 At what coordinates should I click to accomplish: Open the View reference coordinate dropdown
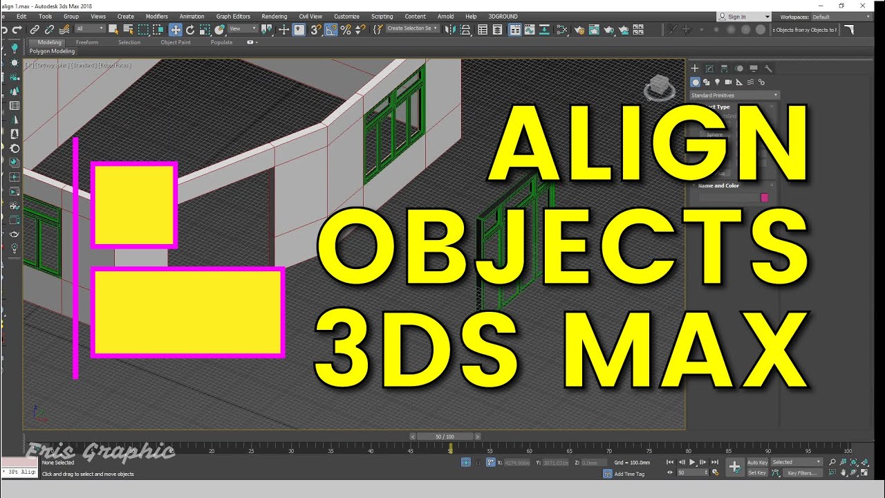242,29
